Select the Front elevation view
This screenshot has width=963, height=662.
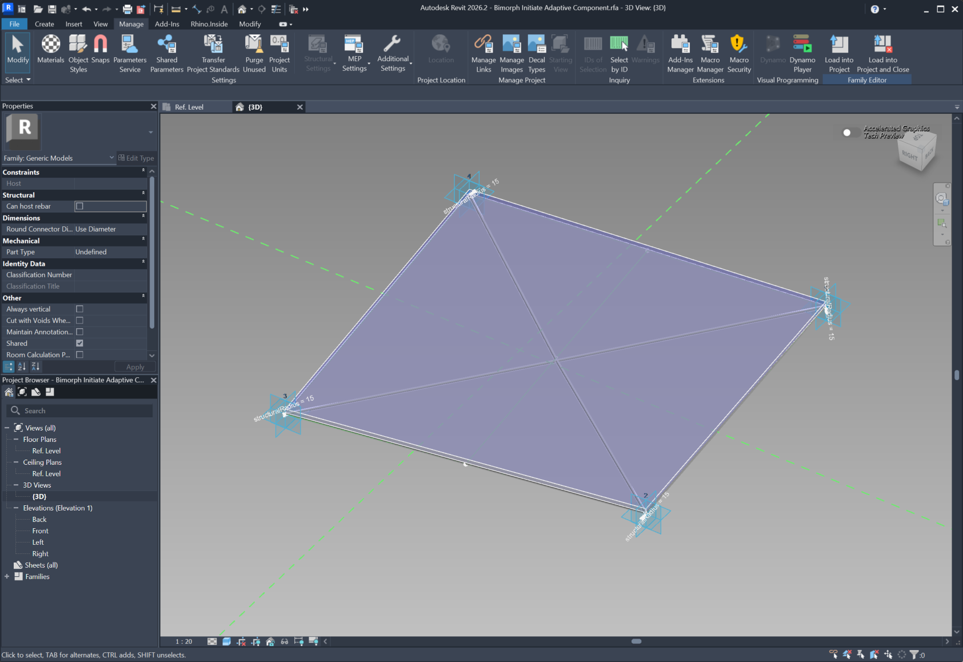click(x=40, y=531)
